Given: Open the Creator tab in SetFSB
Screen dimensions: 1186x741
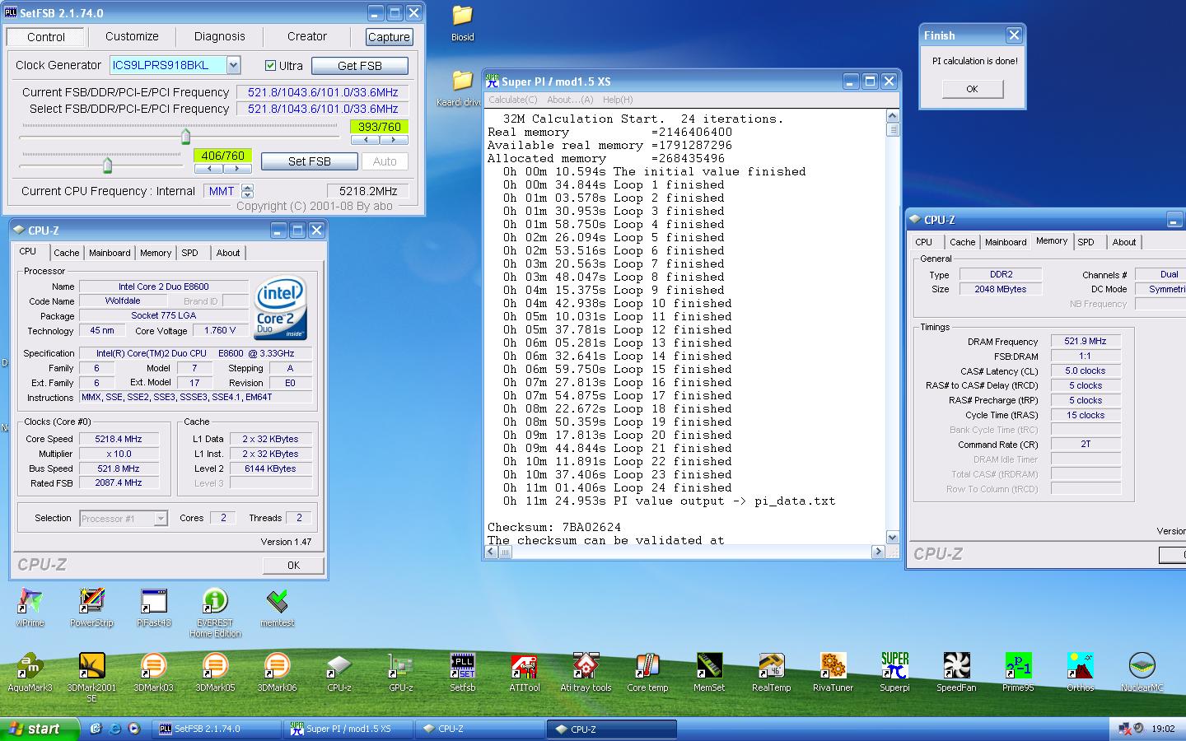Looking at the screenshot, I should tap(307, 36).
